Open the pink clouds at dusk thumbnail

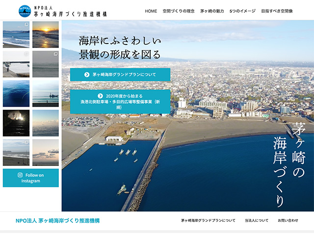pyautogui.click(x=46, y=152)
